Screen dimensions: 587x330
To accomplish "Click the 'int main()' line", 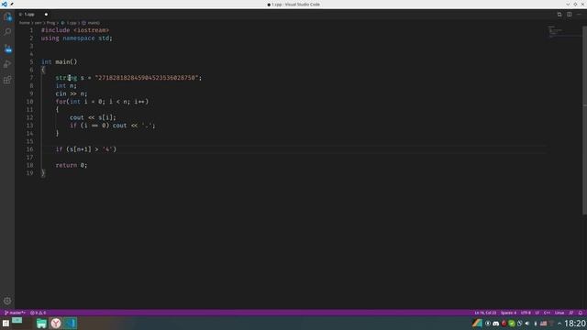I will point(59,61).
